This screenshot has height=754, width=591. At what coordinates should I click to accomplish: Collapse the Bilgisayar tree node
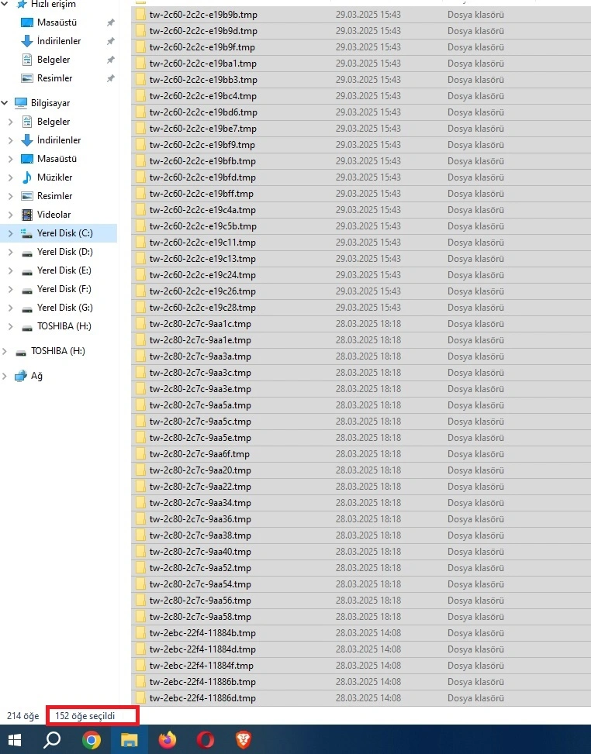[5, 103]
